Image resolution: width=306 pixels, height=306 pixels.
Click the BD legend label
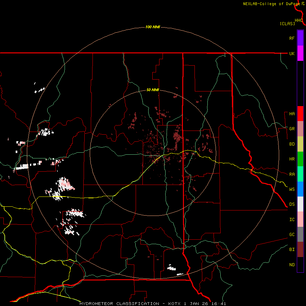(292, 144)
